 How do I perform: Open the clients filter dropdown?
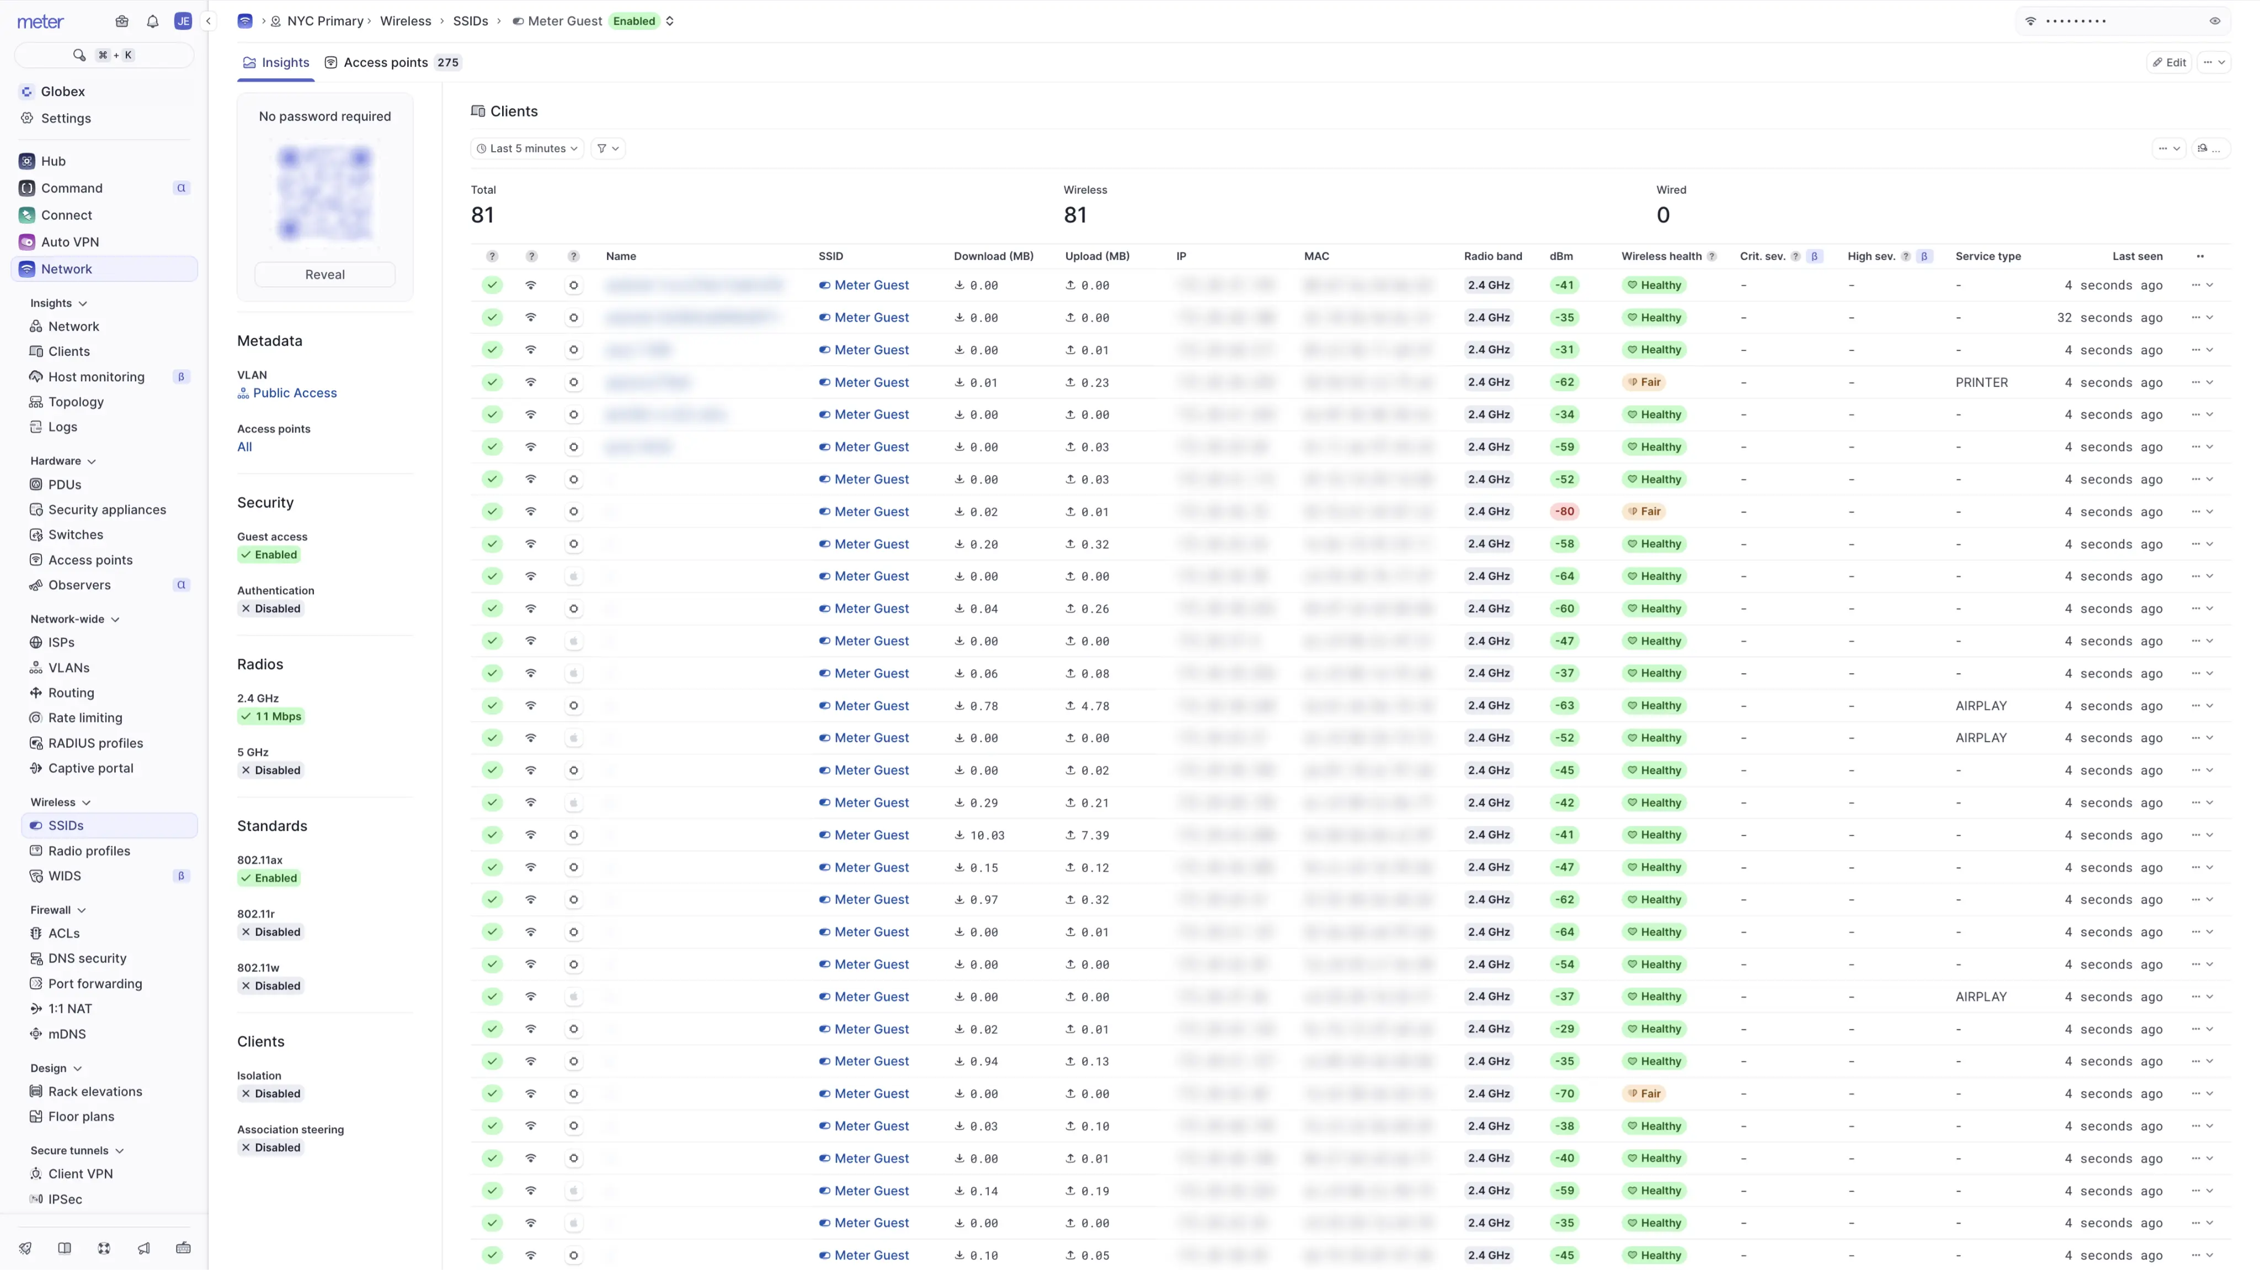click(607, 148)
